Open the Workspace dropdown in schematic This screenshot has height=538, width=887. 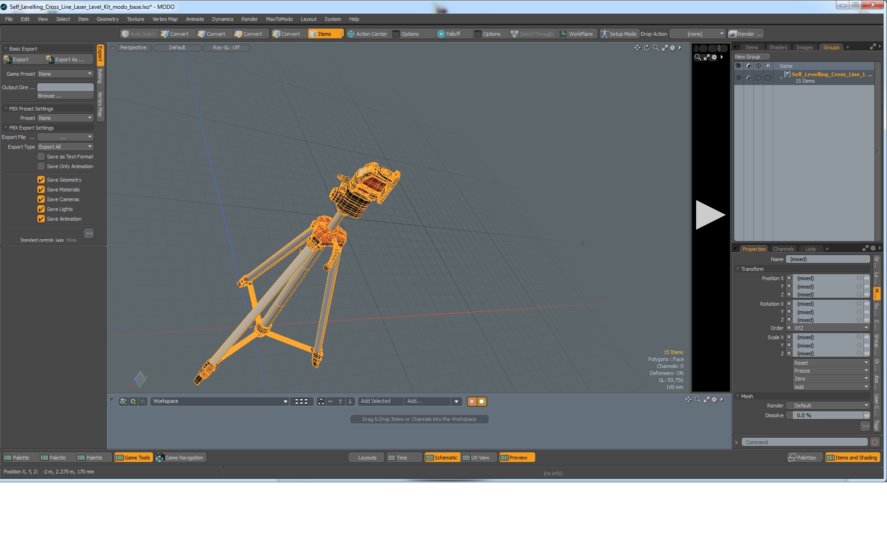220,401
